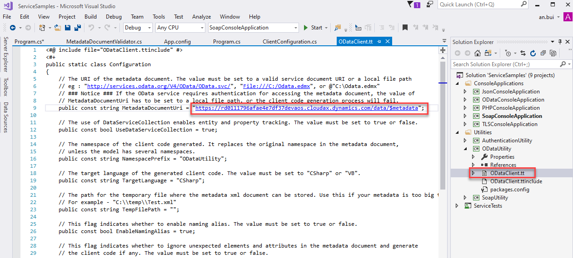Click the Redo toolbar icon
This screenshot has height=258, width=573.
[x=107, y=28]
